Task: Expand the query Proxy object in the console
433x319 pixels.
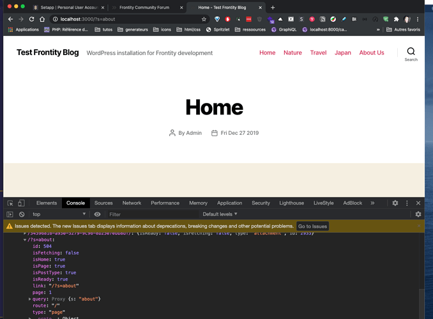Action: point(30,299)
